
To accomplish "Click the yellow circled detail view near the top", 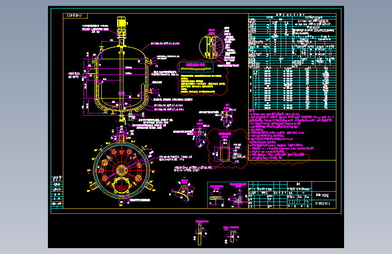I will [x=211, y=47].
